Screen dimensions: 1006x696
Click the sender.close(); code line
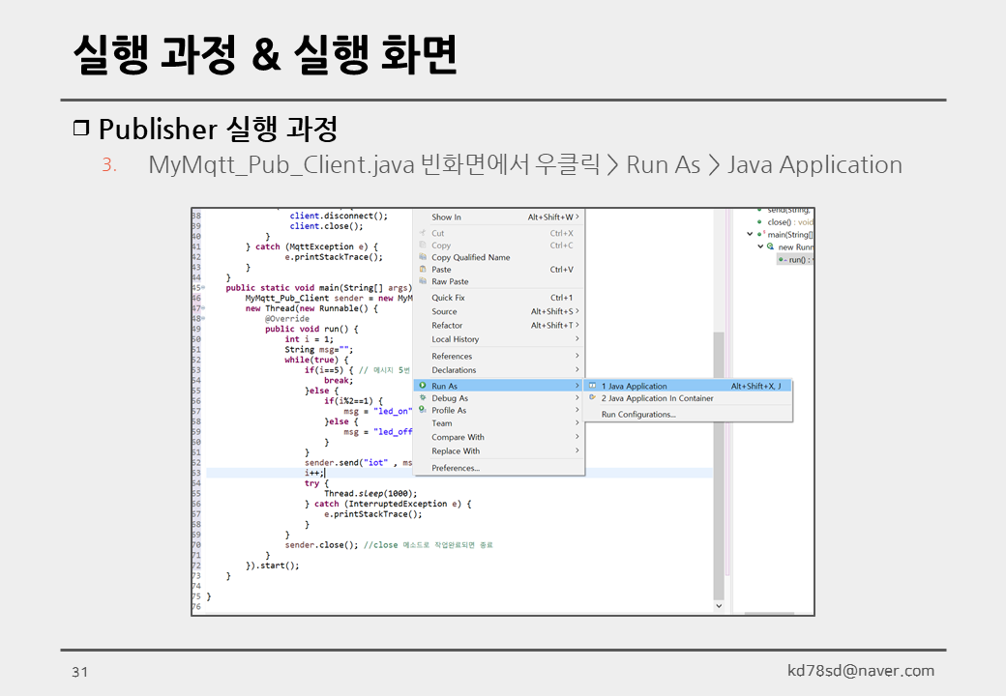point(321,545)
